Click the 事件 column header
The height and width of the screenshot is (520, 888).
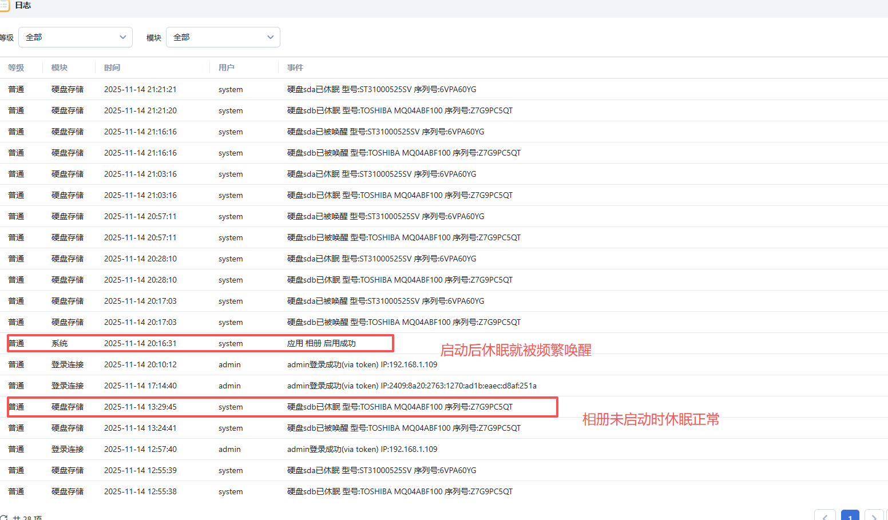295,68
